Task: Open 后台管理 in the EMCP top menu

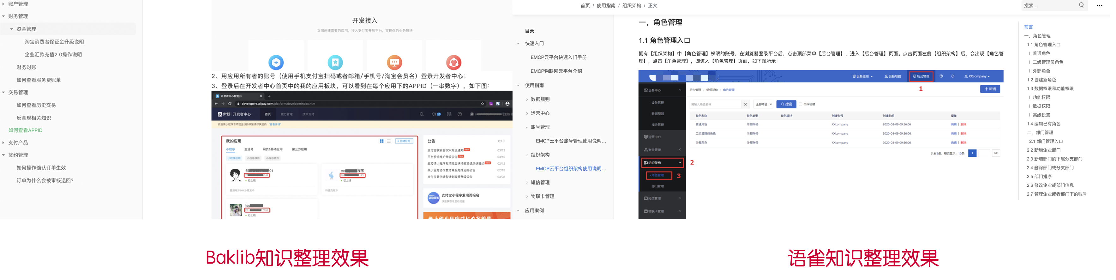Action: pos(921,76)
